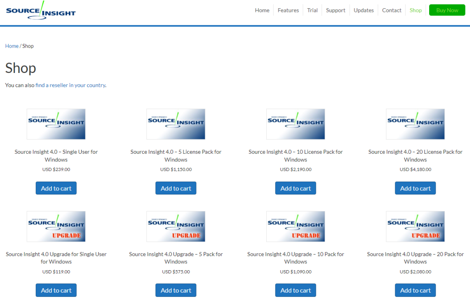
Task: Open Source Insight 4.0 – 5 License Pack title
Action: pos(176,156)
